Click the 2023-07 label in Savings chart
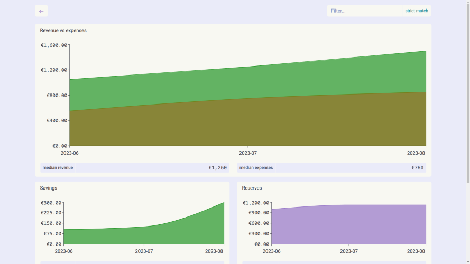This screenshot has width=470, height=264. [x=144, y=251]
